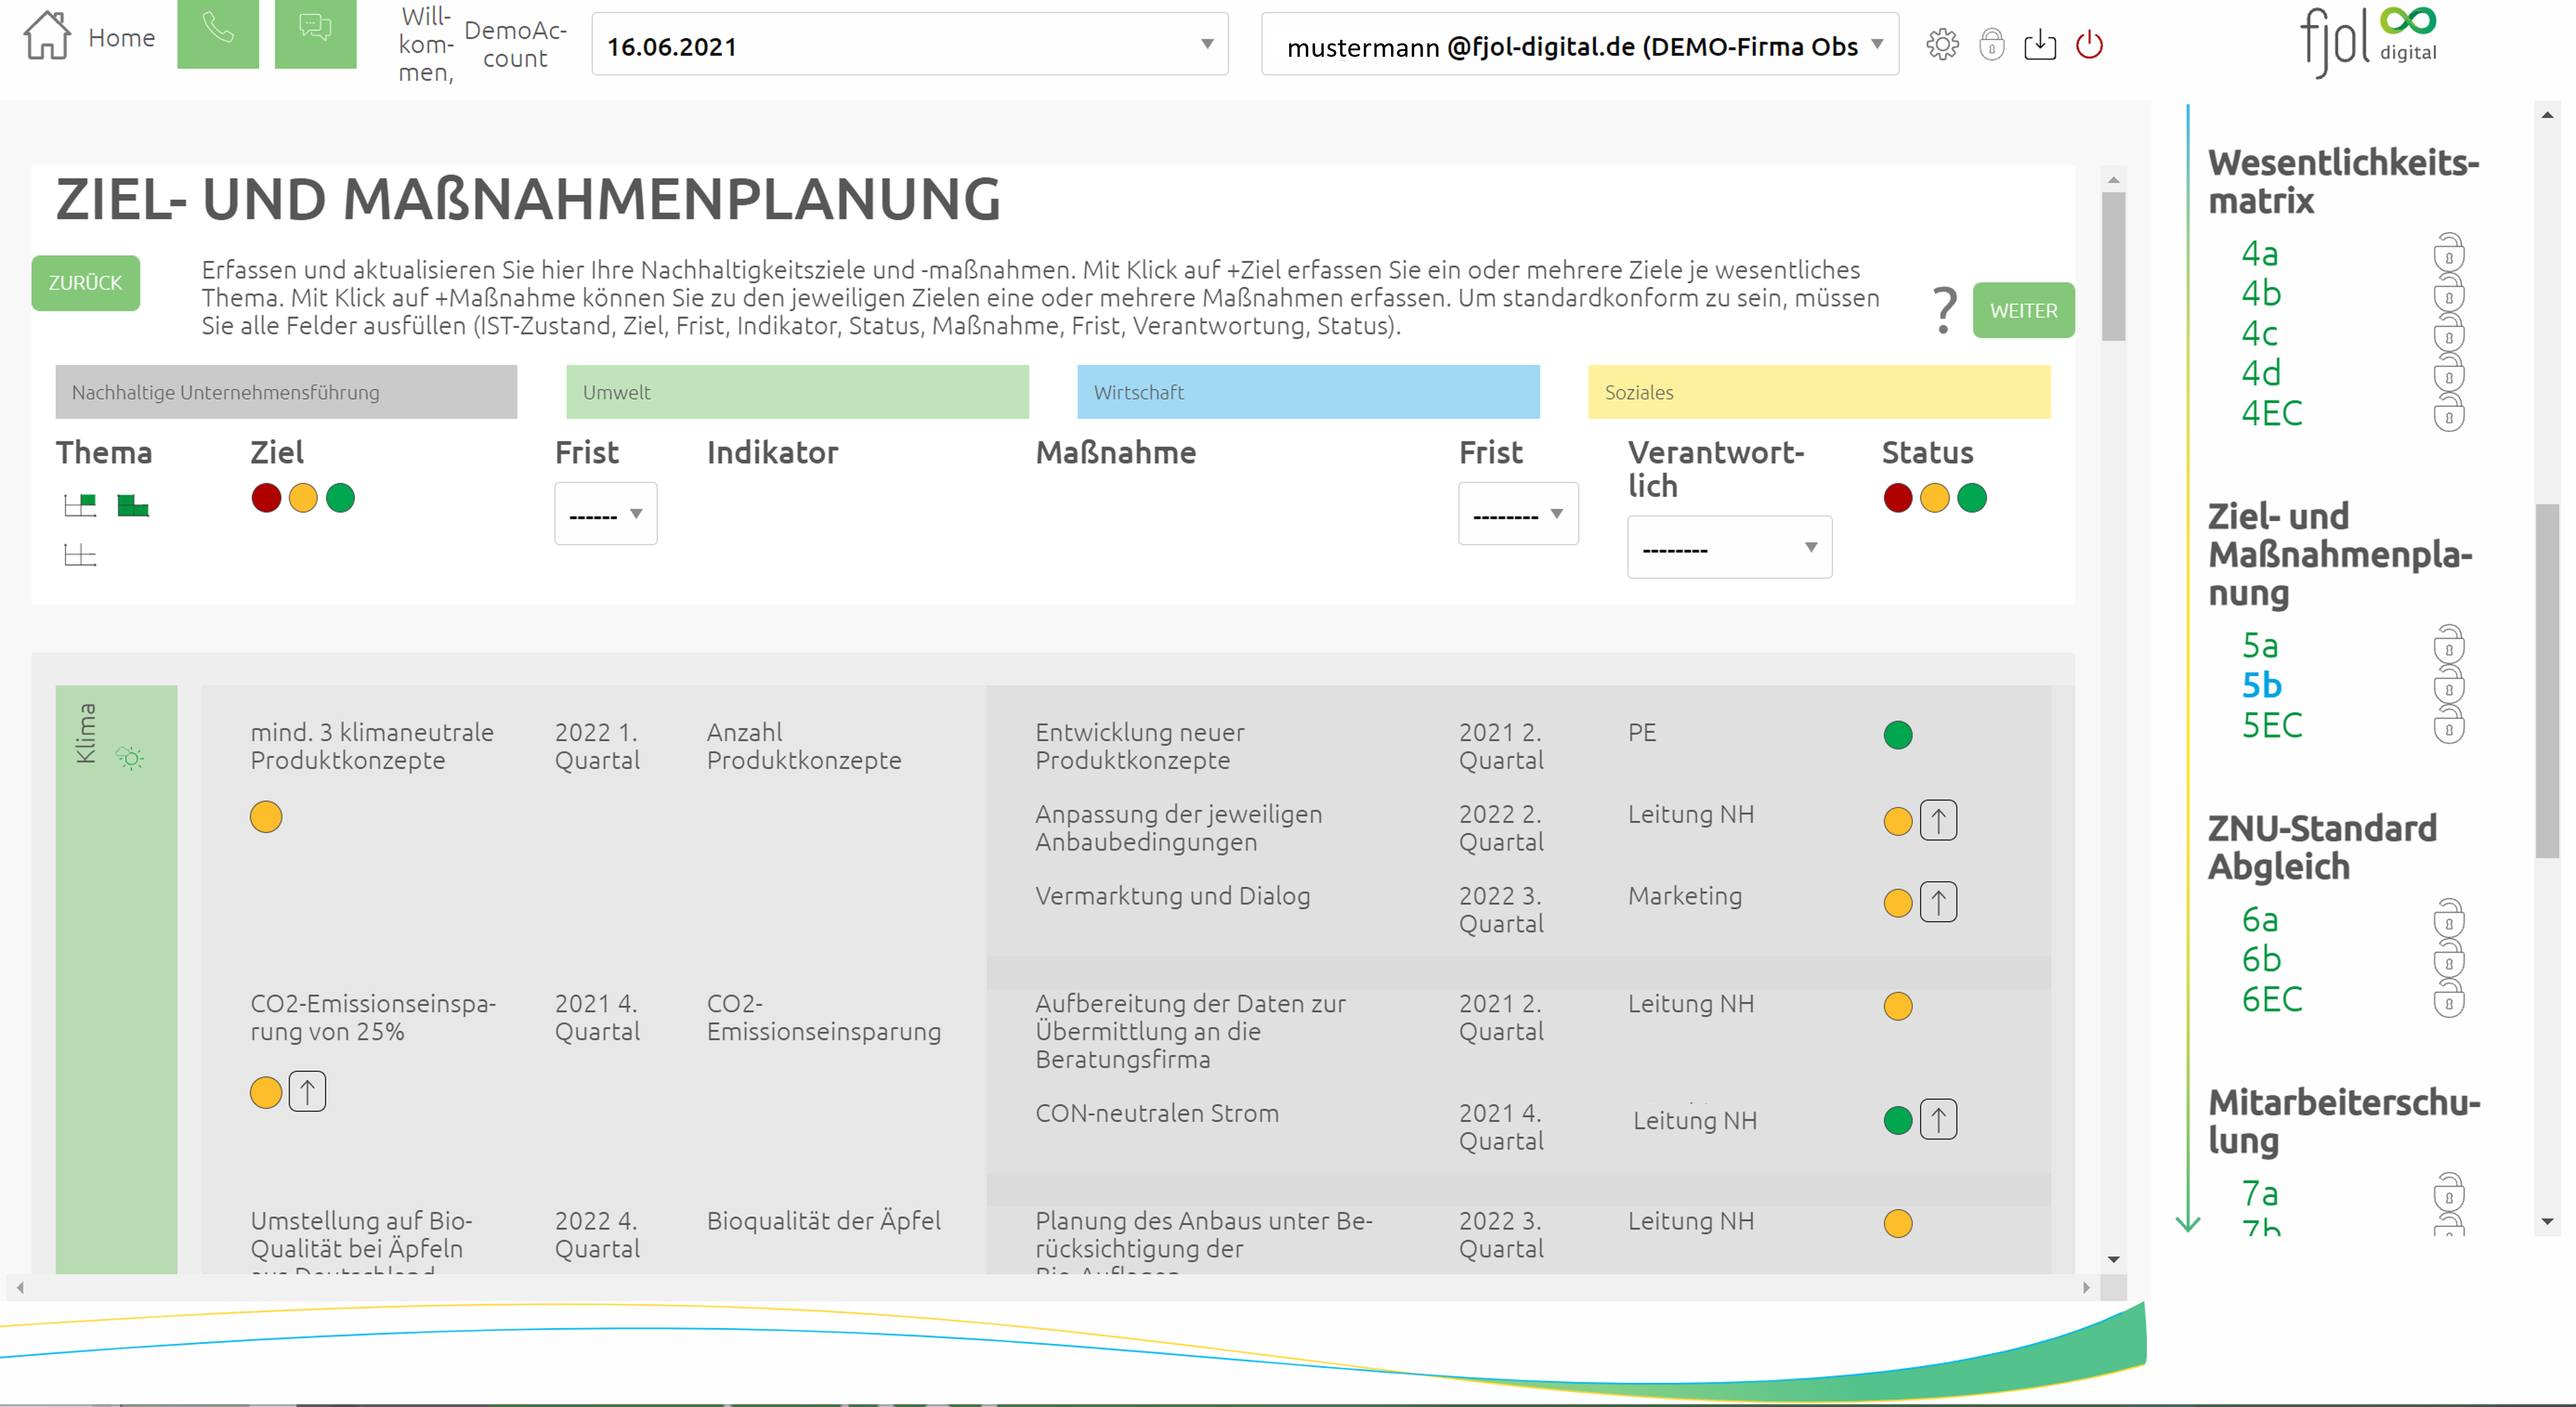Select the Soziales category tab
Screen dimensions: 2576x1407
coord(1818,392)
